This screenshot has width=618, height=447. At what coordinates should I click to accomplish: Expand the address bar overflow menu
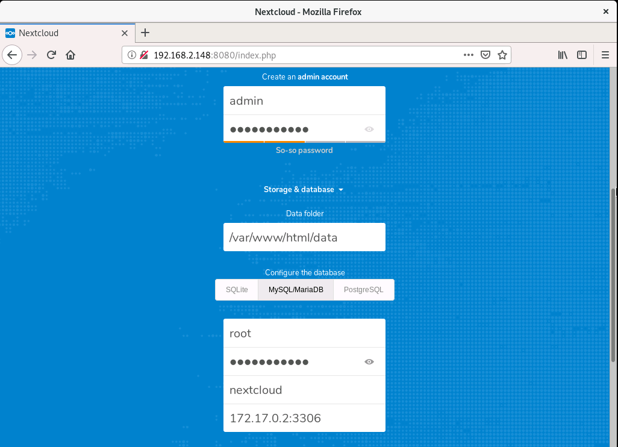pyautogui.click(x=469, y=55)
